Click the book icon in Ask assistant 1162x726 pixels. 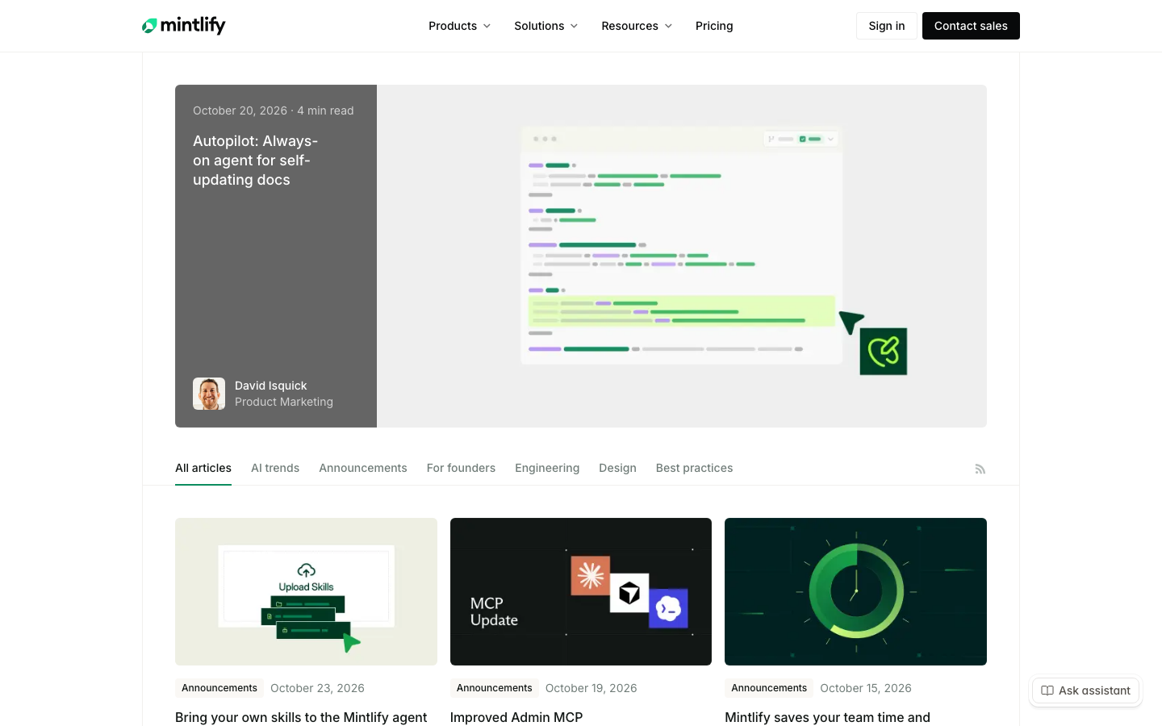[1047, 691]
